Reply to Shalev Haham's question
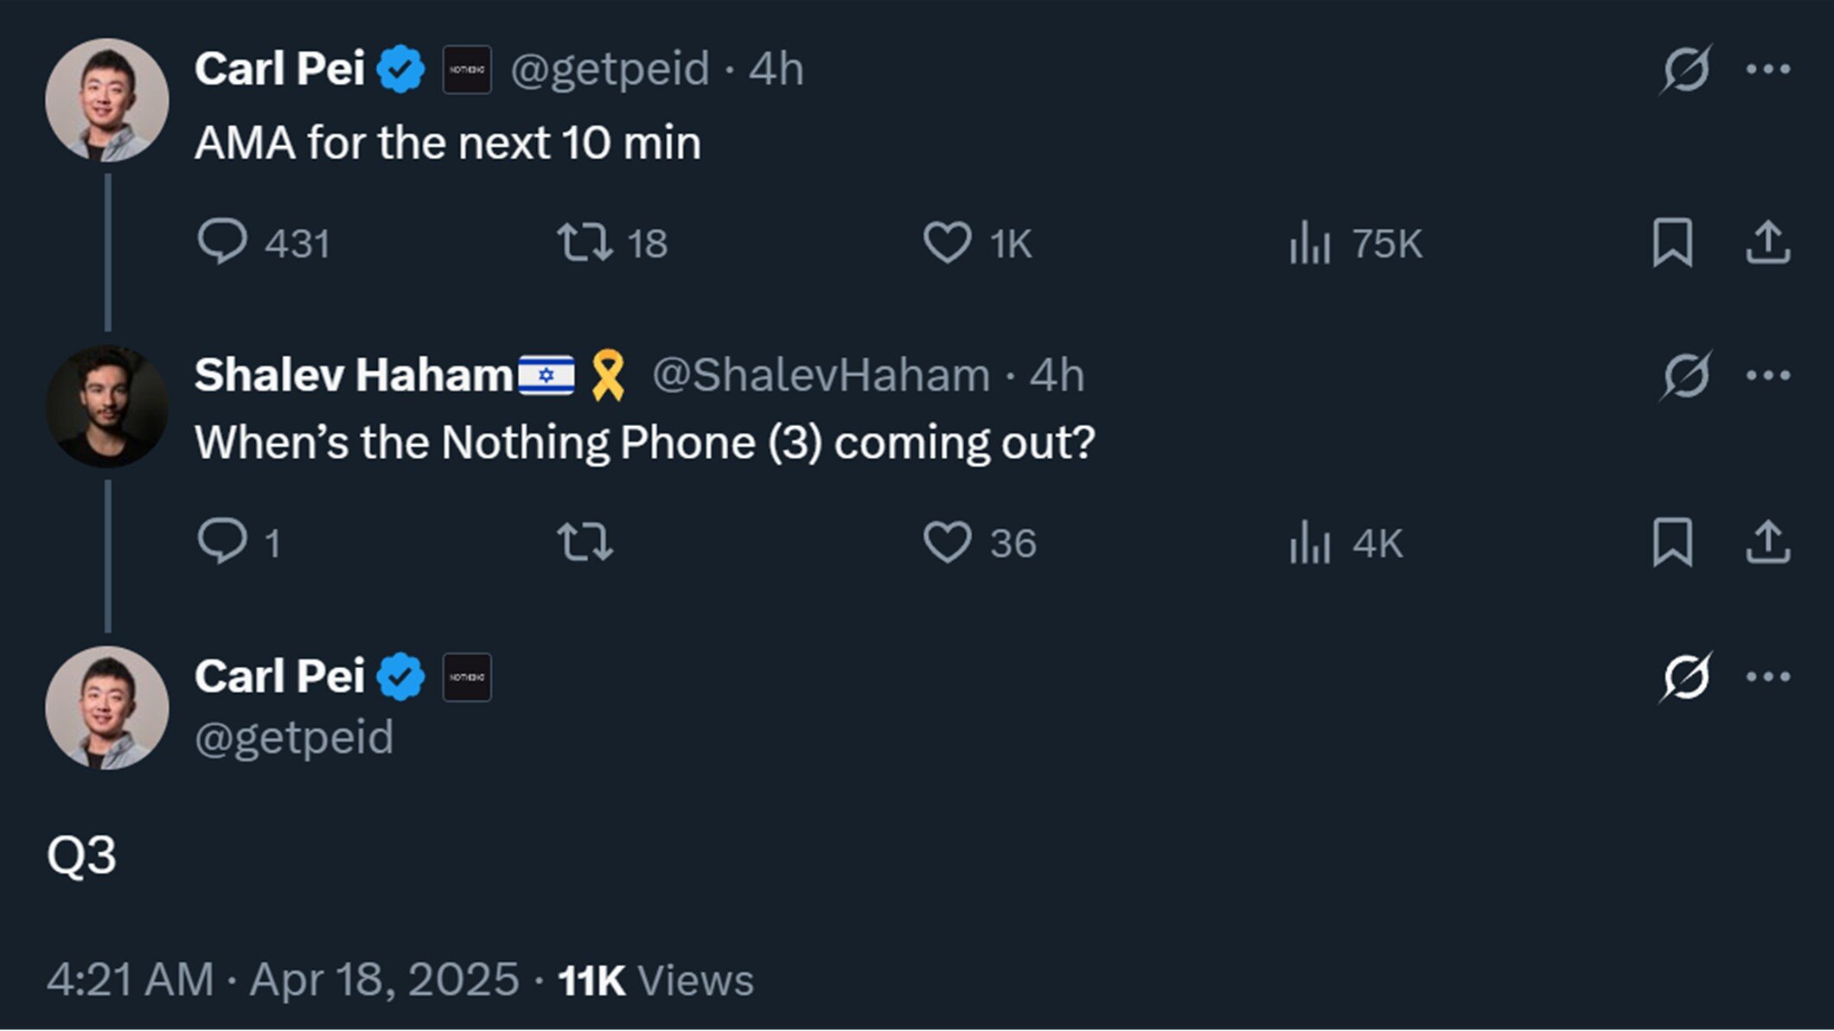This screenshot has height=1031, width=1834. [x=222, y=542]
